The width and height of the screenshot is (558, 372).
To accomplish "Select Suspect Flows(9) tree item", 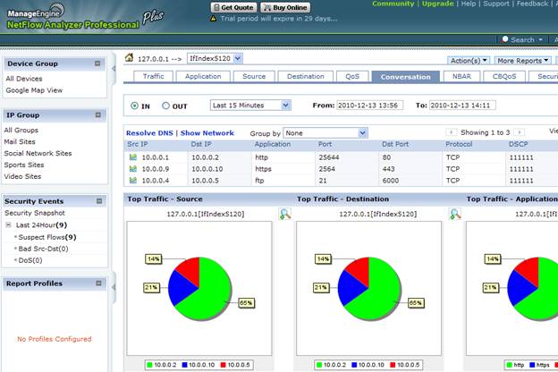I will (x=47, y=237).
